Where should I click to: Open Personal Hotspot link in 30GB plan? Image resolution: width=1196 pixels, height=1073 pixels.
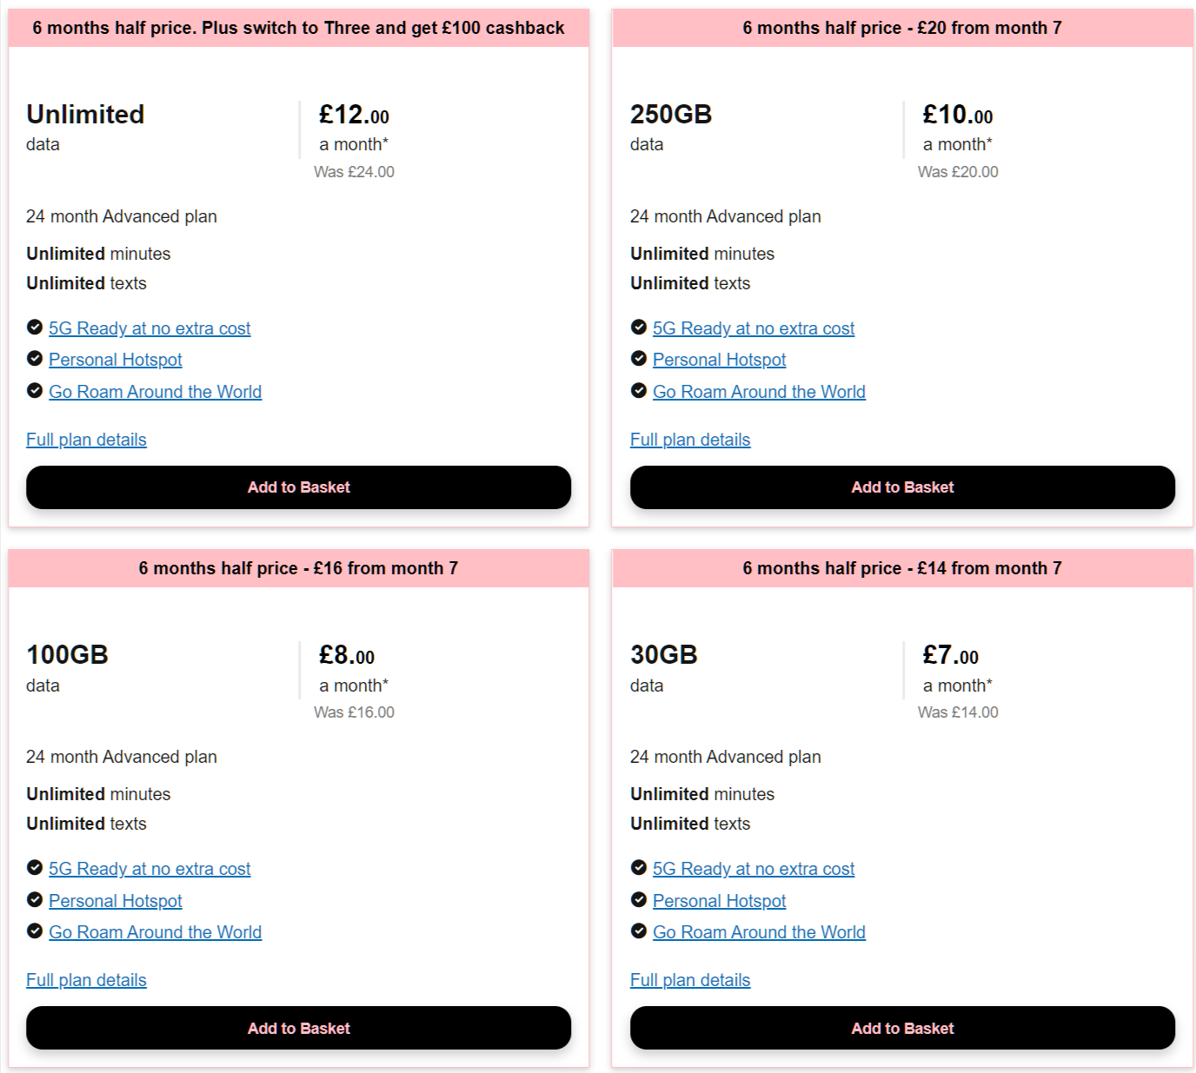pos(719,901)
